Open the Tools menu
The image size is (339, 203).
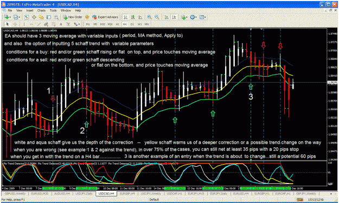[53, 10]
